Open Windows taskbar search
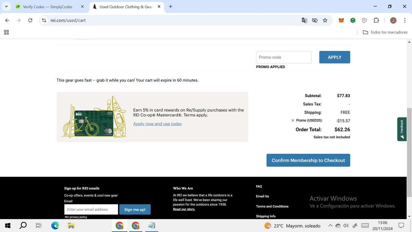The width and height of the screenshot is (412, 232). coord(23,226)
